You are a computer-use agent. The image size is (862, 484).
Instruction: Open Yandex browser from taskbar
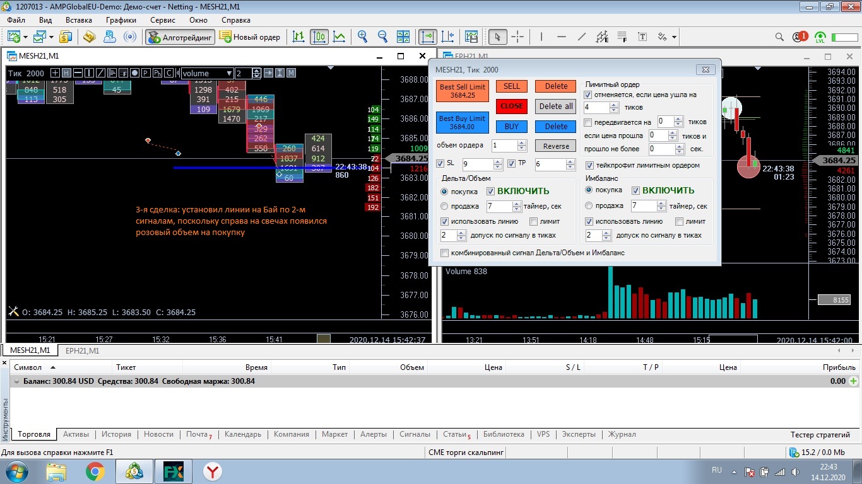pyautogui.click(x=213, y=471)
